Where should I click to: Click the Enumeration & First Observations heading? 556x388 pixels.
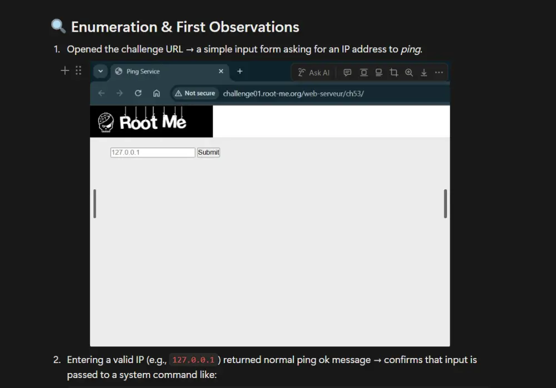tap(185, 27)
